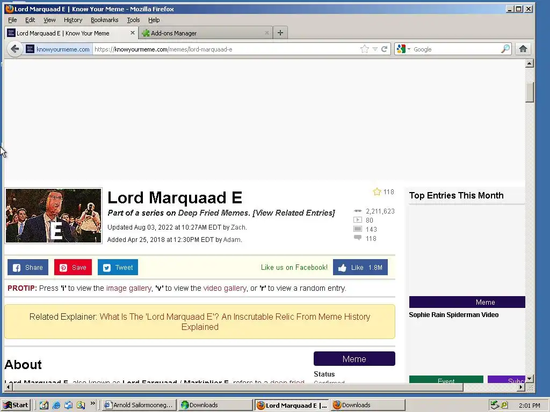The image size is (550, 412).
Task: Open the Windows Start menu
Action: click(x=16, y=405)
